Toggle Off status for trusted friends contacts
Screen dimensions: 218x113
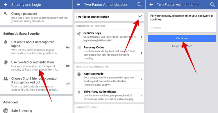coord(67,84)
